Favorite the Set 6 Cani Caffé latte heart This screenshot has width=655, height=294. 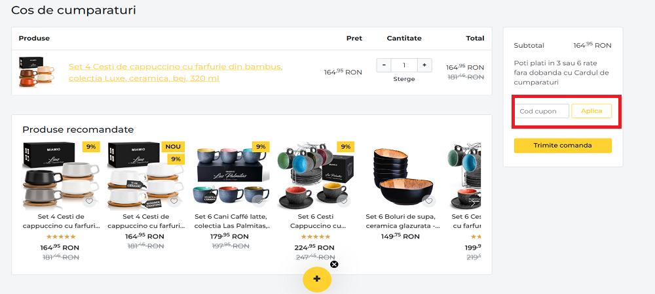(259, 201)
